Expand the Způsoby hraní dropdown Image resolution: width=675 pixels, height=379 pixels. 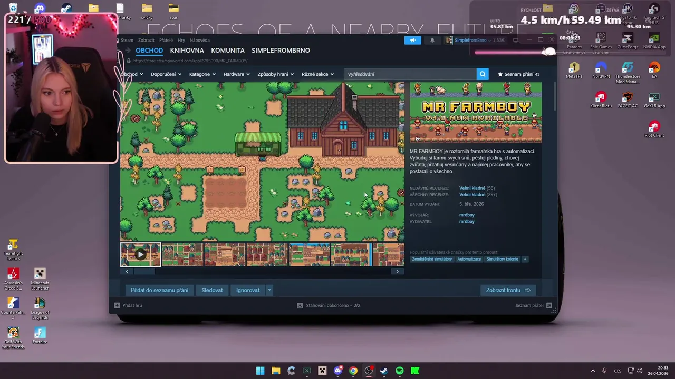(276, 74)
